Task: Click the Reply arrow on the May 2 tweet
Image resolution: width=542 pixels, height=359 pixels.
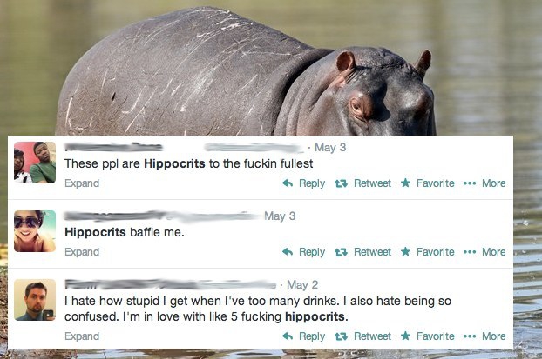Action: (x=288, y=336)
